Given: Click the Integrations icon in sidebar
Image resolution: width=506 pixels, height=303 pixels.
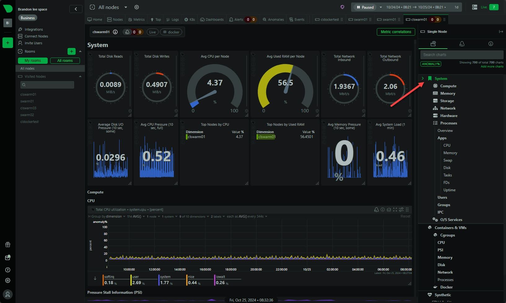Looking at the screenshot, I should click(20, 29).
